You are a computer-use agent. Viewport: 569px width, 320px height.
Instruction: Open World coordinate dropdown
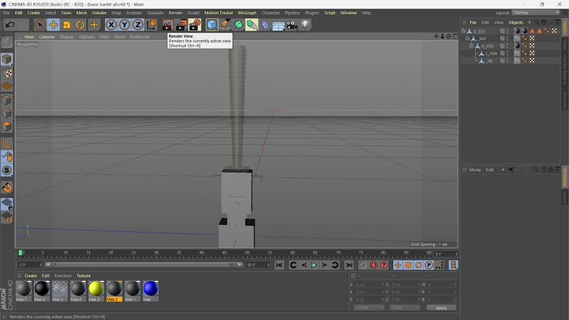[369, 308]
